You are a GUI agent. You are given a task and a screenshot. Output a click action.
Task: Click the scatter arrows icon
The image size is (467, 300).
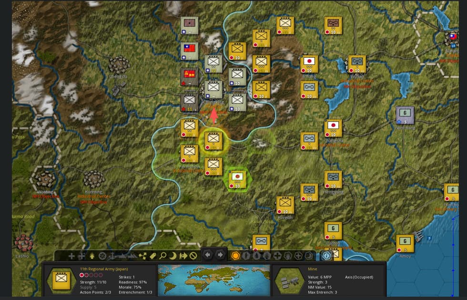(x=142, y=256)
